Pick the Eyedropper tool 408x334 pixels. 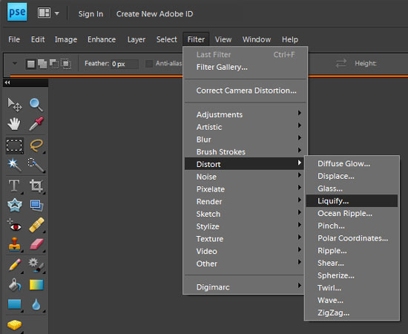tap(36, 124)
